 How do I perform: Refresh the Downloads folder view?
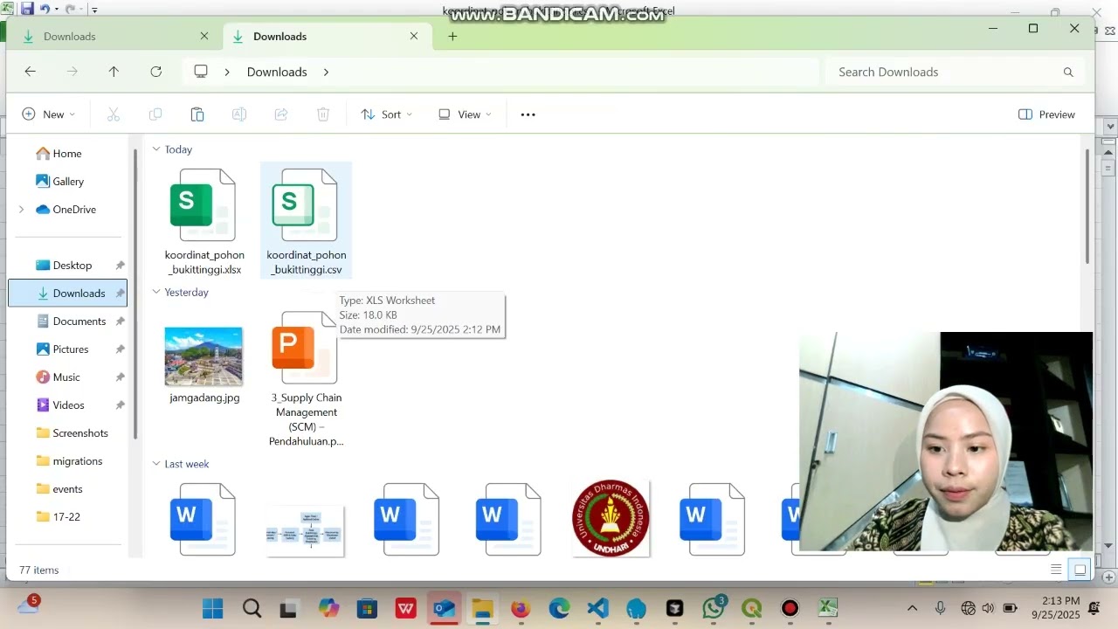(x=155, y=72)
